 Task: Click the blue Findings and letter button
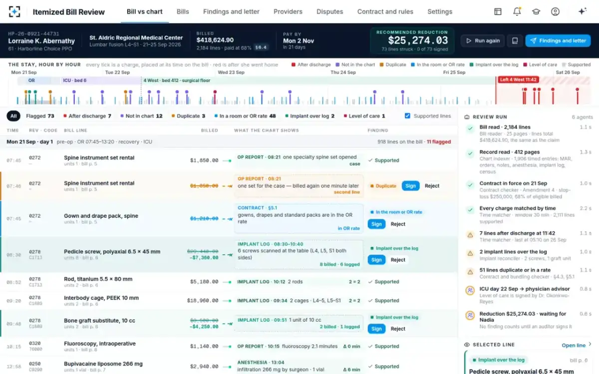[x=558, y=41]
